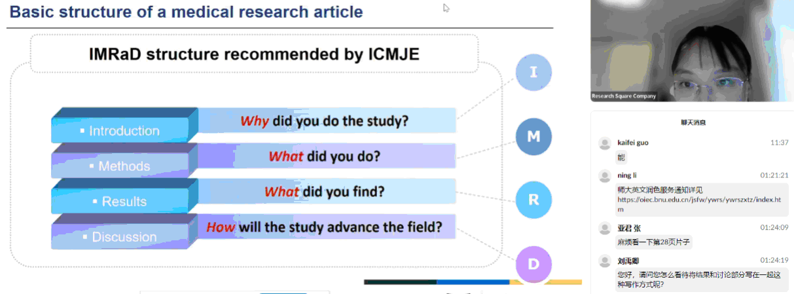Click the circle labeled R

click(x=533, y=200)
